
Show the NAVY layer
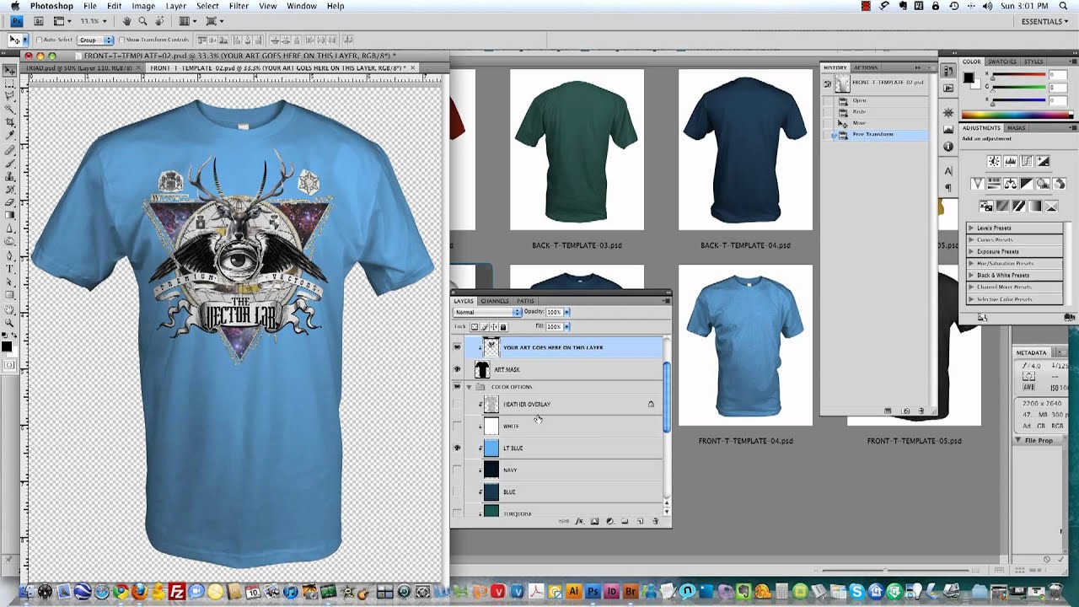[458, 470]
